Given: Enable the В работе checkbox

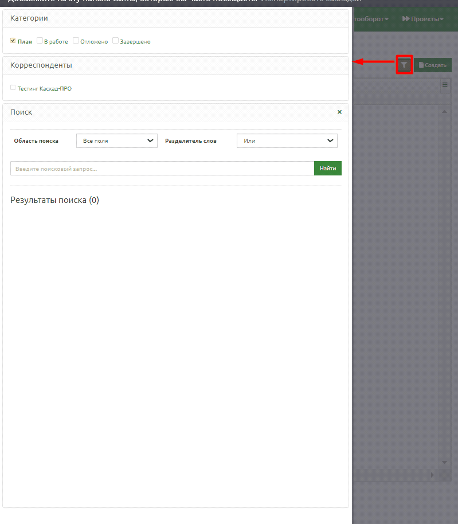Looking at the screenshot, I should click(x=40, y=41).
